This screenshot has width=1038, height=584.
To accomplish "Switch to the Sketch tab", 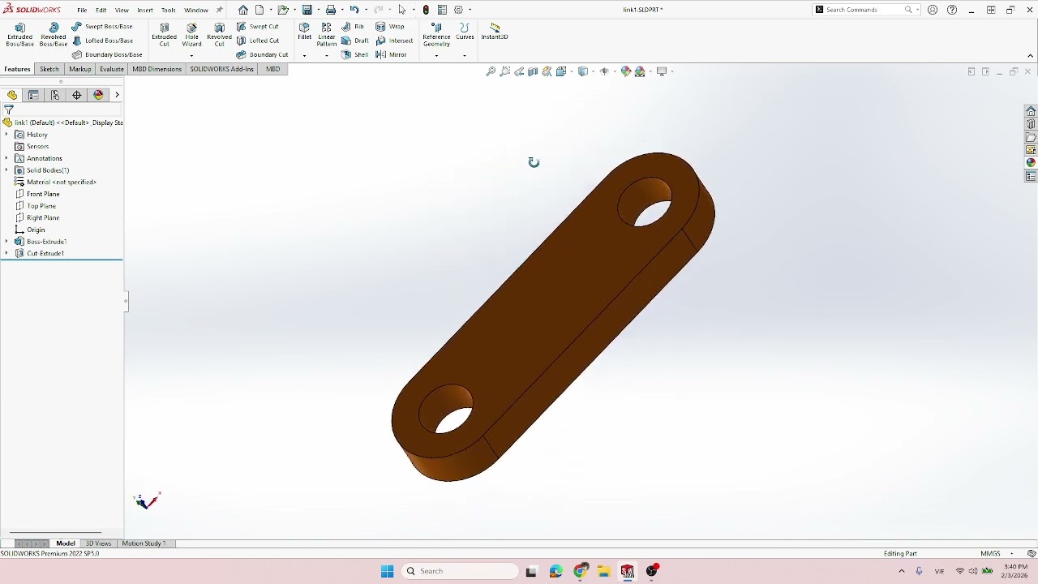I will coord(49,69).
